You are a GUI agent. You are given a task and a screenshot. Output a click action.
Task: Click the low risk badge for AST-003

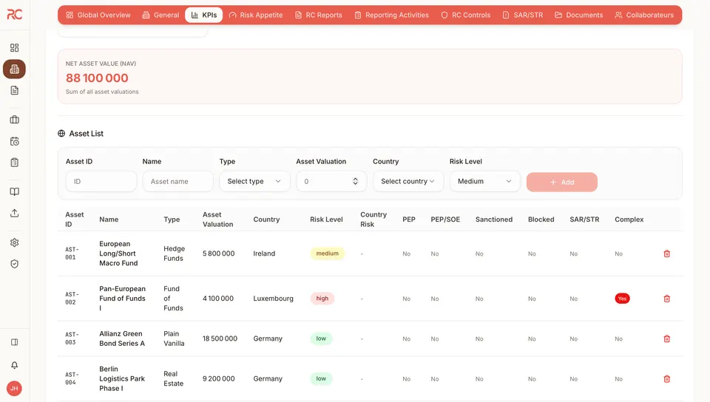click(321, 338)
